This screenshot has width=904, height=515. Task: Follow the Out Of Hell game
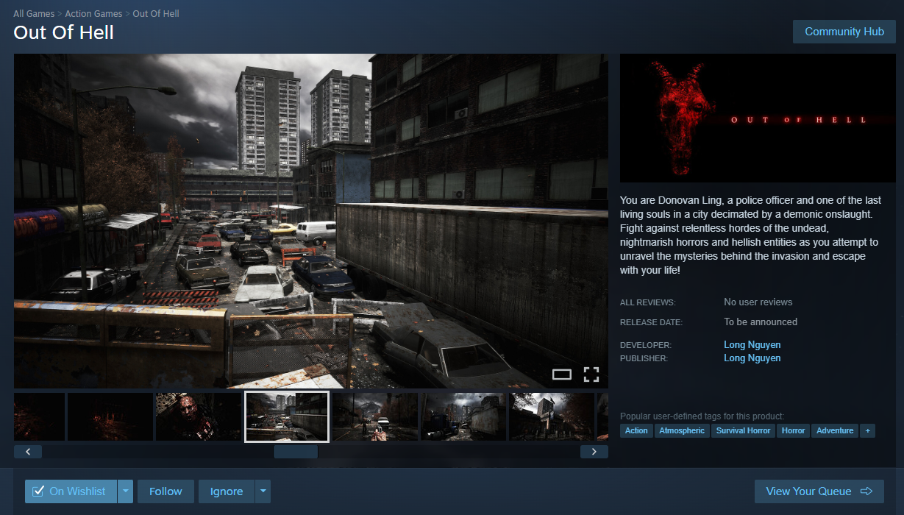coord(166,491)
